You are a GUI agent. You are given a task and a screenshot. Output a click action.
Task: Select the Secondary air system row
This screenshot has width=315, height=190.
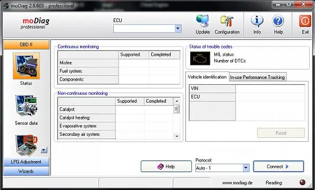(x=86, y=134)
